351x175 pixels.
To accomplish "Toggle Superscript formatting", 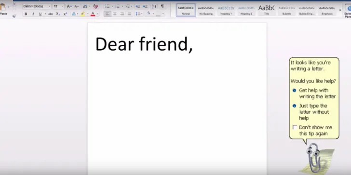I will pos(65,14).
